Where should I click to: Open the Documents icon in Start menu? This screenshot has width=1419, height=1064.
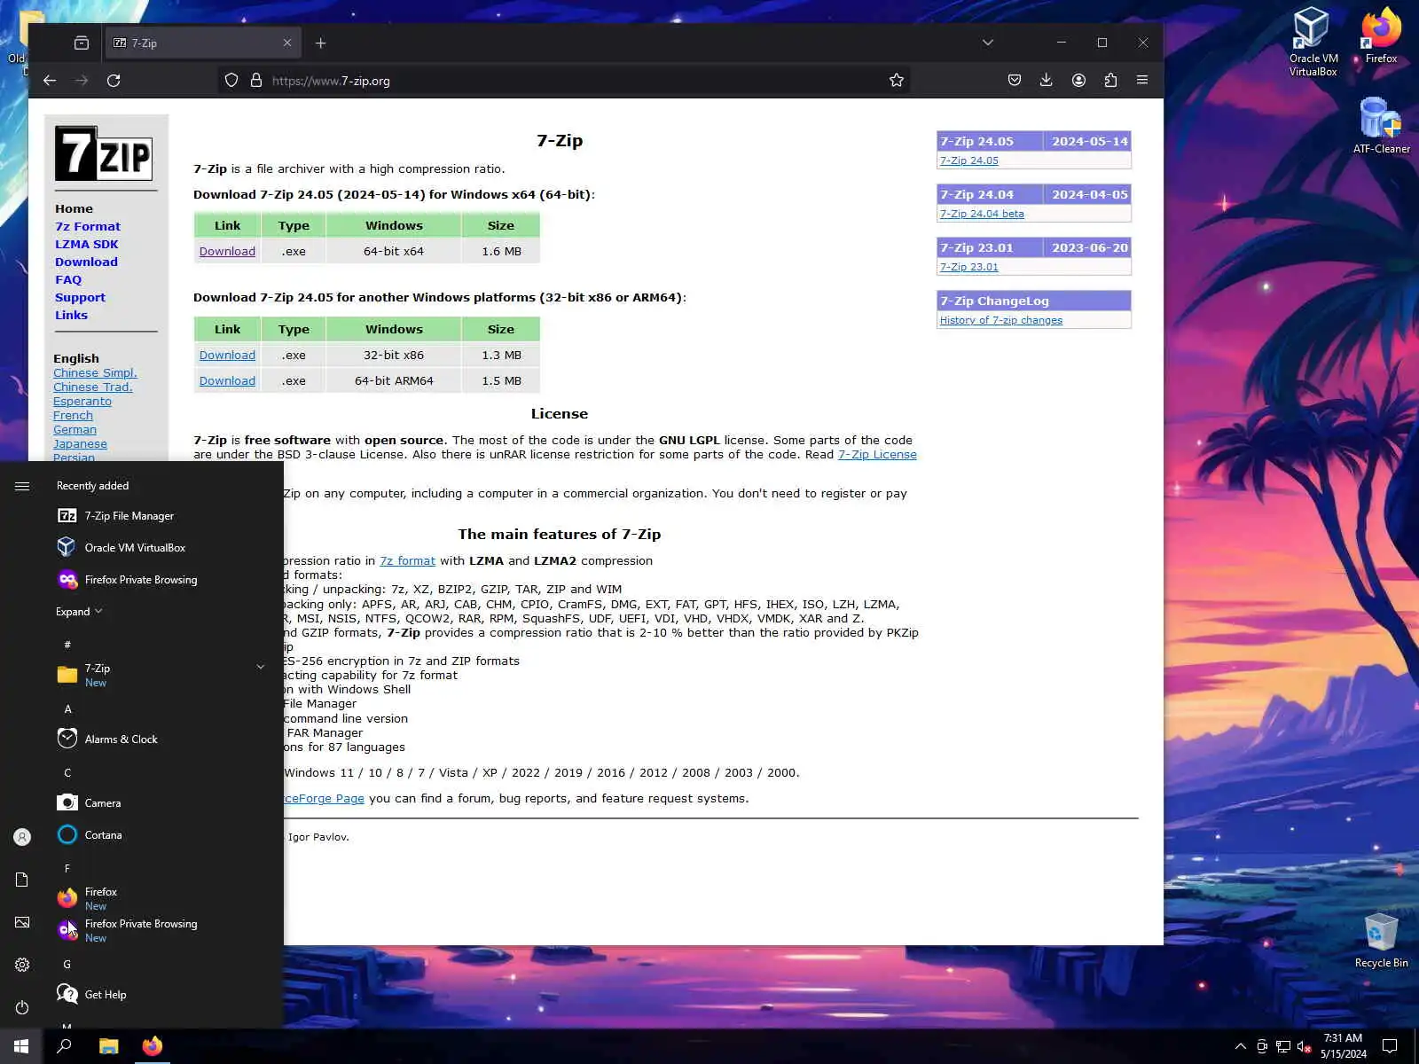(x=22, y=880)
